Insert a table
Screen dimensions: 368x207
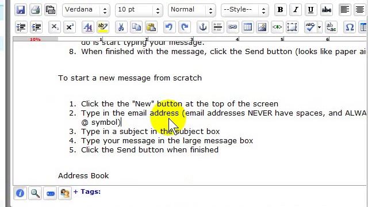(248, 27)
